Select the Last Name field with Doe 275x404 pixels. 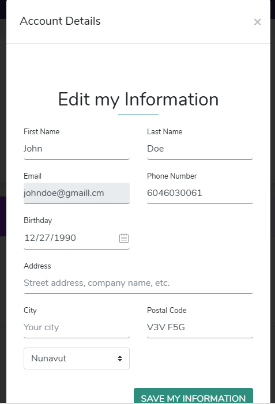click(x=200, y=149)
